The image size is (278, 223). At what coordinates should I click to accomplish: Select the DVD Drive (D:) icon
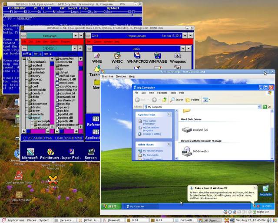(187, 151)
